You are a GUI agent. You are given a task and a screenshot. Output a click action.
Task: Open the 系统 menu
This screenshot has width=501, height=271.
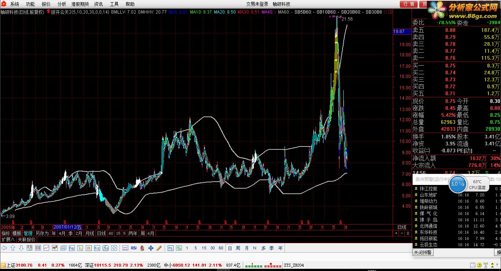15,4
